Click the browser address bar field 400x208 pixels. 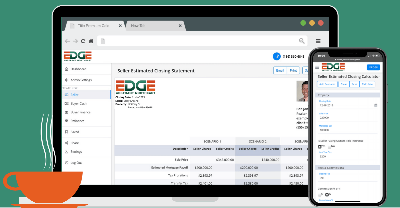tap(202, 41)
